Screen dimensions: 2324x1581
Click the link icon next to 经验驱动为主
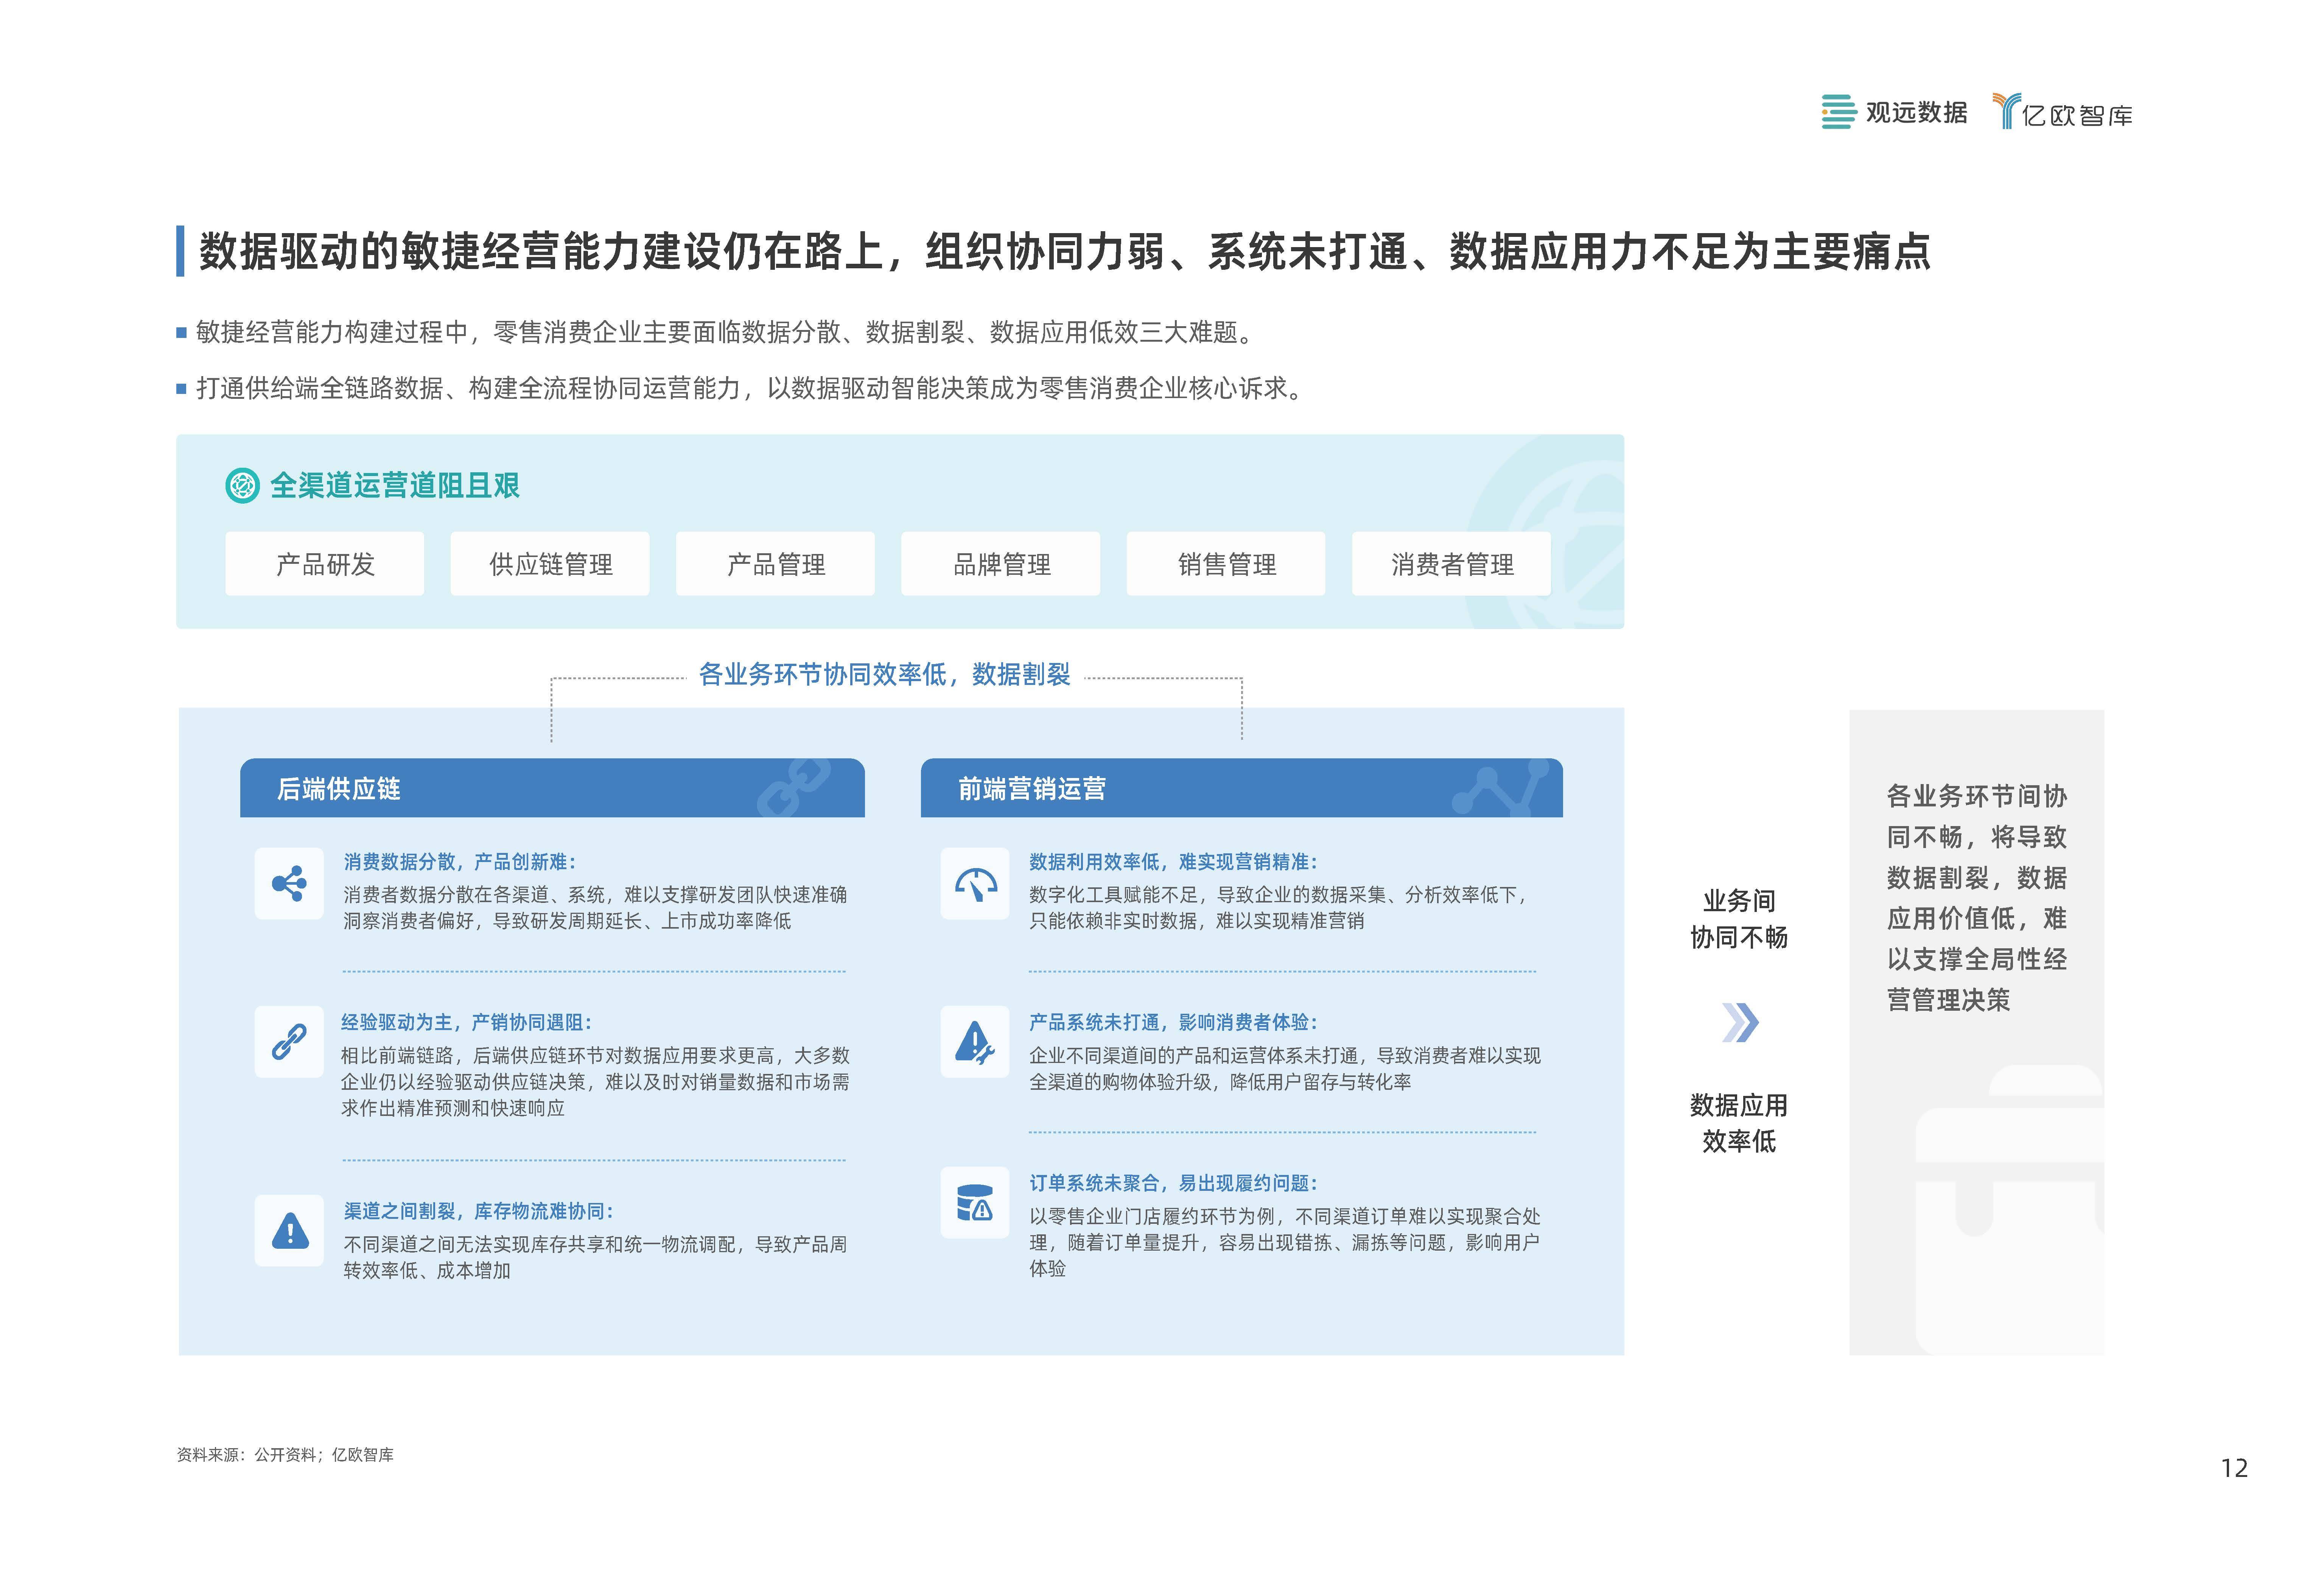[x=289, y=1042]
